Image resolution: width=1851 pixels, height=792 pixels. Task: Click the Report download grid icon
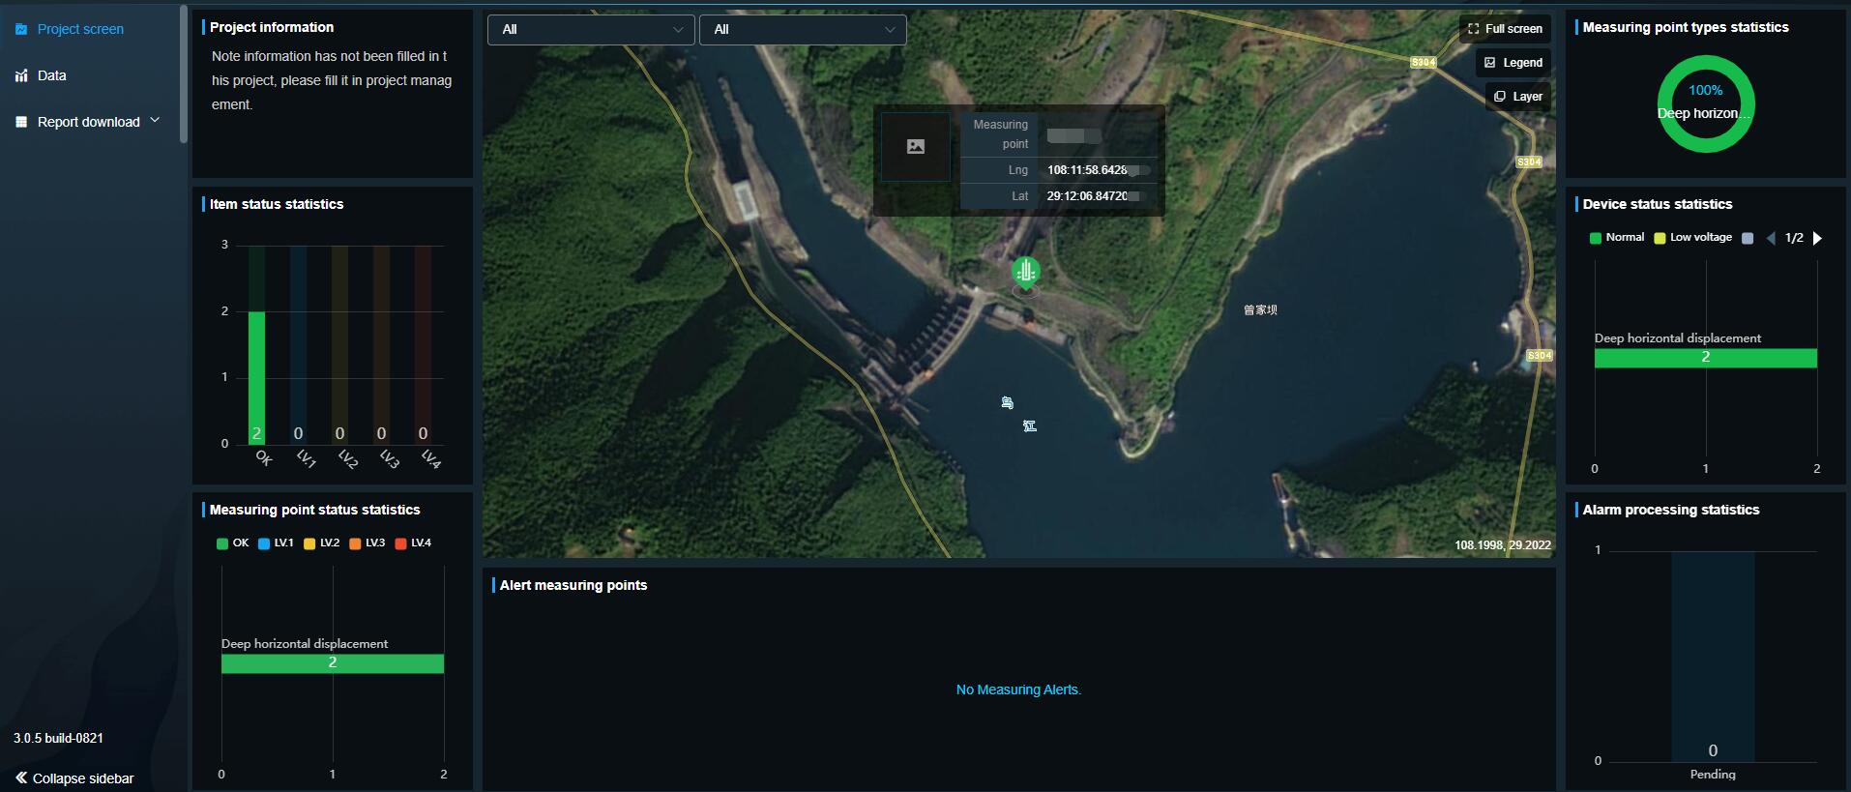coord(21,122)
